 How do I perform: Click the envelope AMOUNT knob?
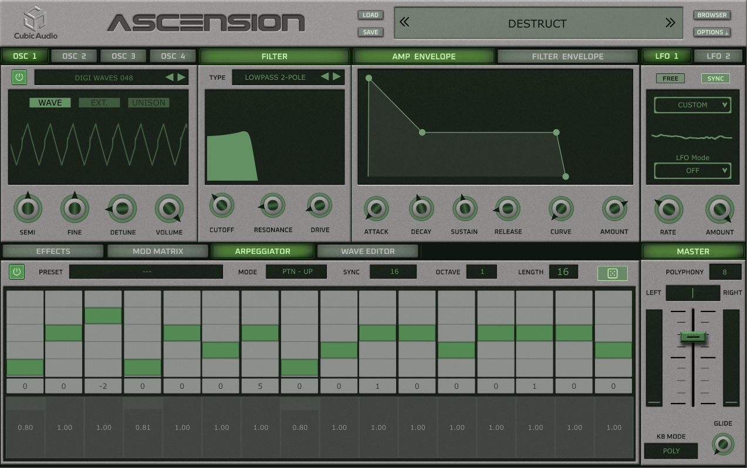point(614,208)
